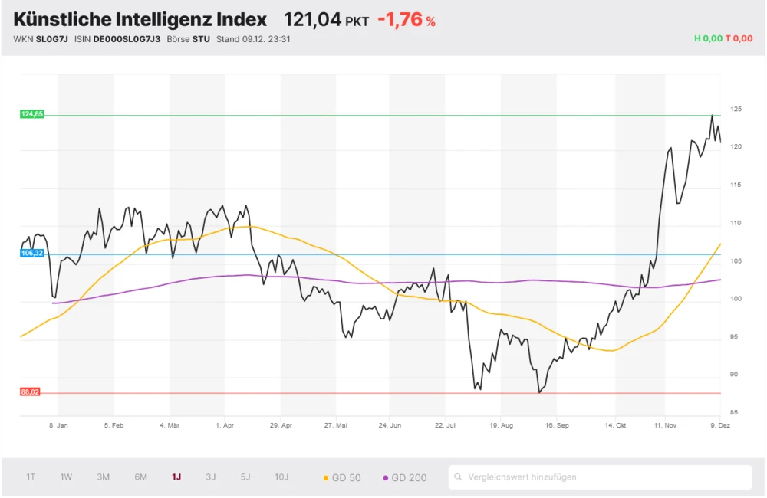Screen dimensions: 767x498
Task: Select the 5J timeframe
Action: (245, 477)
